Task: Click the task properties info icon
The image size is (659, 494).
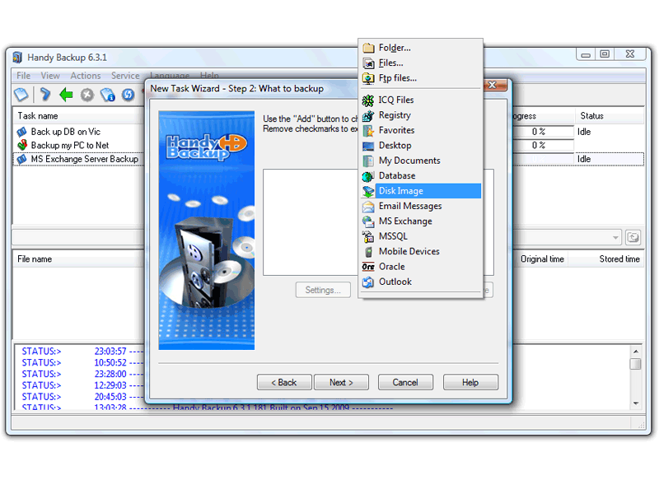Action: [108, 95]
